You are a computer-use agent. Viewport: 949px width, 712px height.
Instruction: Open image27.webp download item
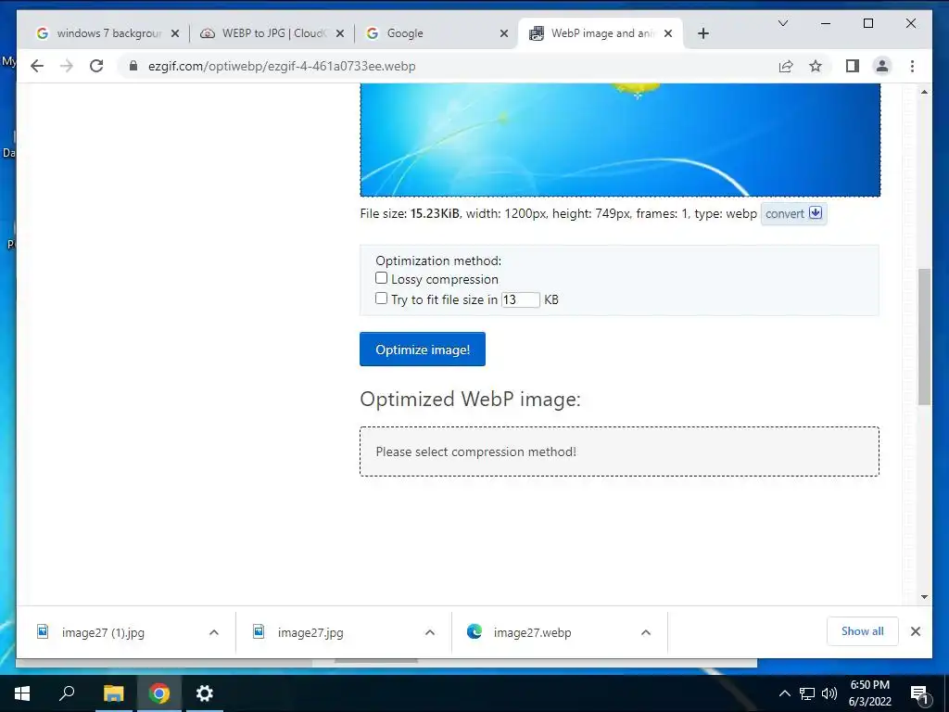point(532,632)
